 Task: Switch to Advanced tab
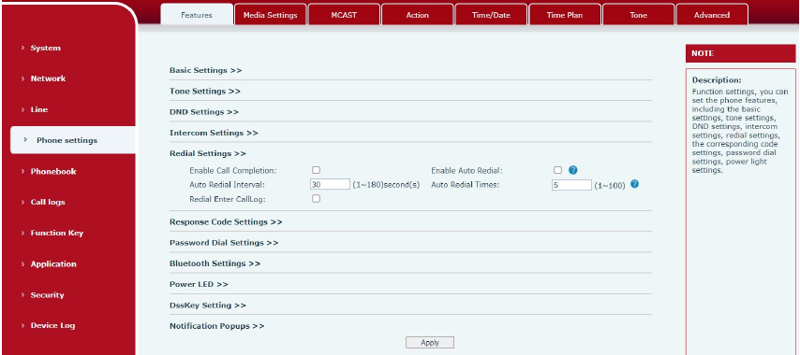pyautogui.click(x=712, y=15)
